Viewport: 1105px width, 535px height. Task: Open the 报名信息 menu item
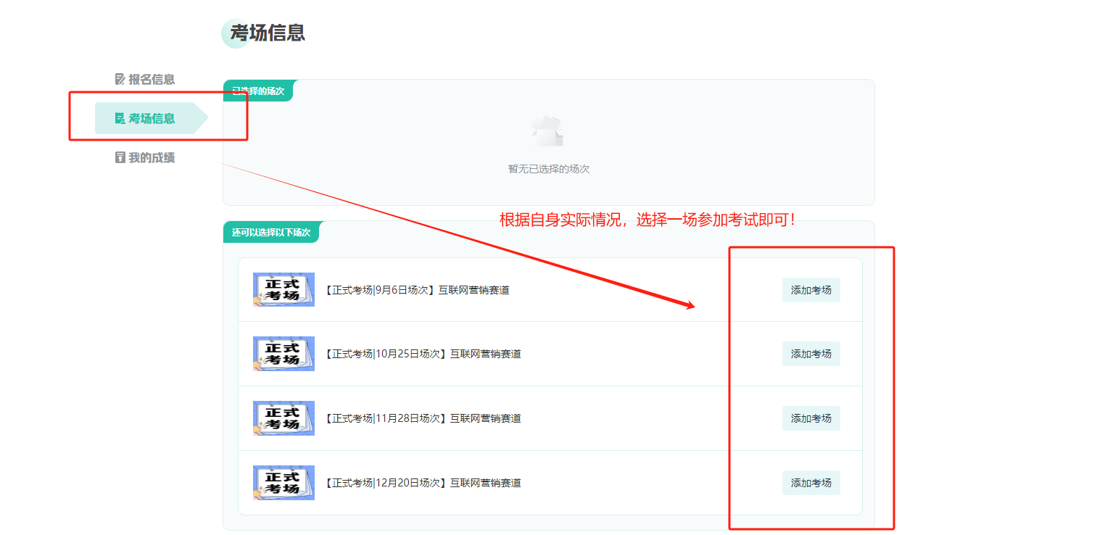(151, 79)
